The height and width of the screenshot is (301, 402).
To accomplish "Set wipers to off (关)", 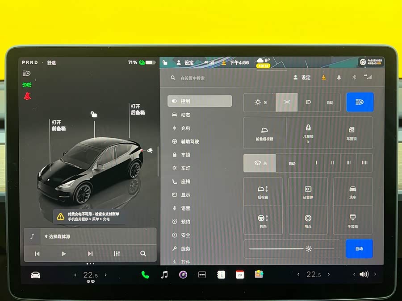I will click(x=260, y=163).
